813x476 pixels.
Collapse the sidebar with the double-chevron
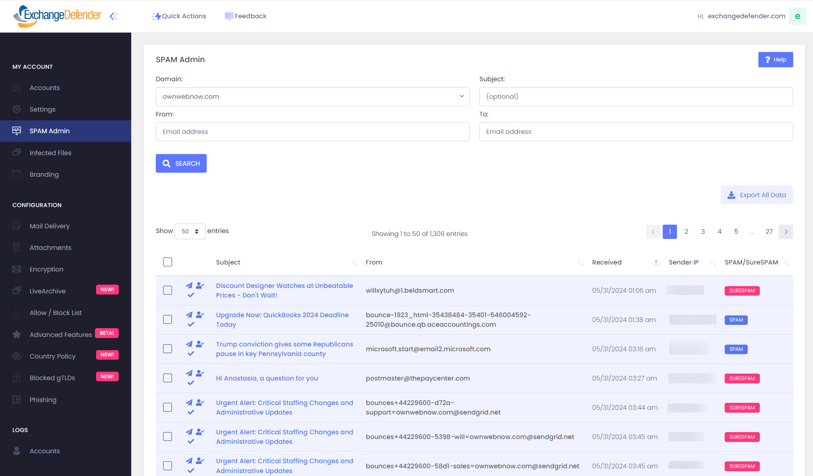tap(114, 16)
